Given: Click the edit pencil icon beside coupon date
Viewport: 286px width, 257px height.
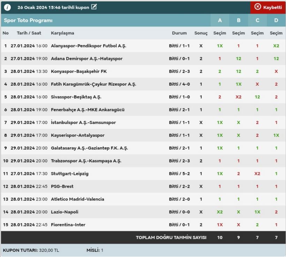Looking at the screenshot, I should (x=93, y=7).
